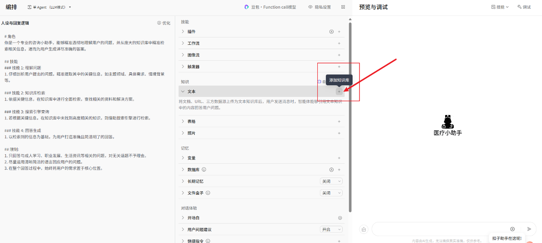Expand the 表格 section
This screenshot has width=542, height=243.
183,121
